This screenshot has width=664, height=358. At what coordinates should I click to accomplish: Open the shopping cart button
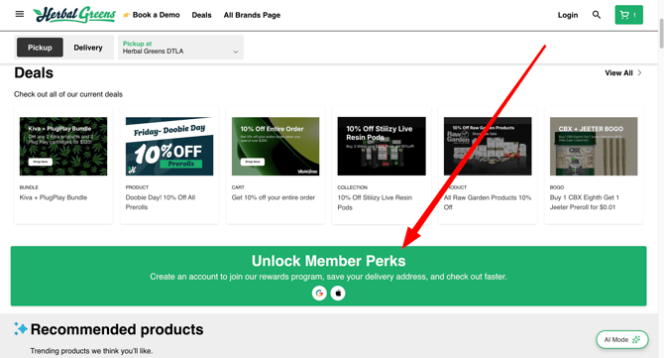(x=629, y=15)
